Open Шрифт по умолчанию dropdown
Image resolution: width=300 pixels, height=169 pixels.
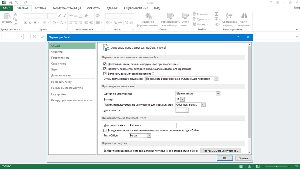pos(198,93)
